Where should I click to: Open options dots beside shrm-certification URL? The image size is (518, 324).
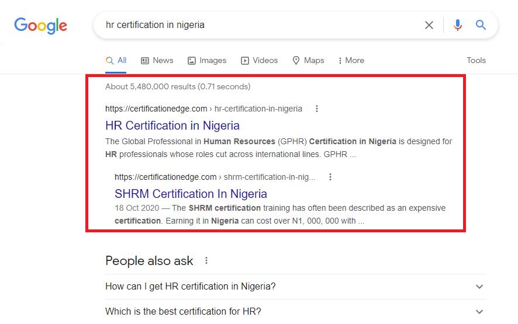click(330, 177)
